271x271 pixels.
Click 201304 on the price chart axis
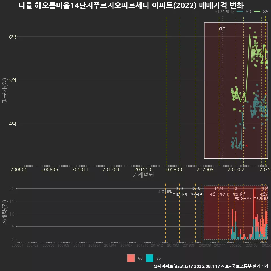[x=111, y=169]
